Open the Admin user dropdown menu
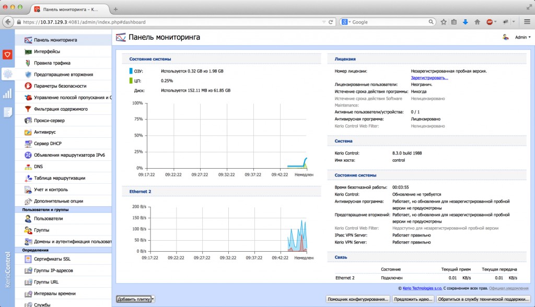This screenshot has width=535, height=307. (x=522, y=37)
